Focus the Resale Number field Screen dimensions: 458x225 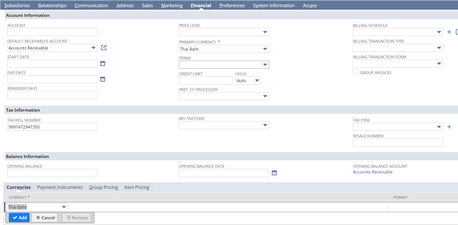(x=398, y=143)
